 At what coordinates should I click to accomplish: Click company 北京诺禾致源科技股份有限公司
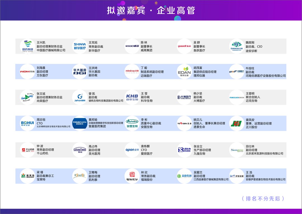[264, 153]
